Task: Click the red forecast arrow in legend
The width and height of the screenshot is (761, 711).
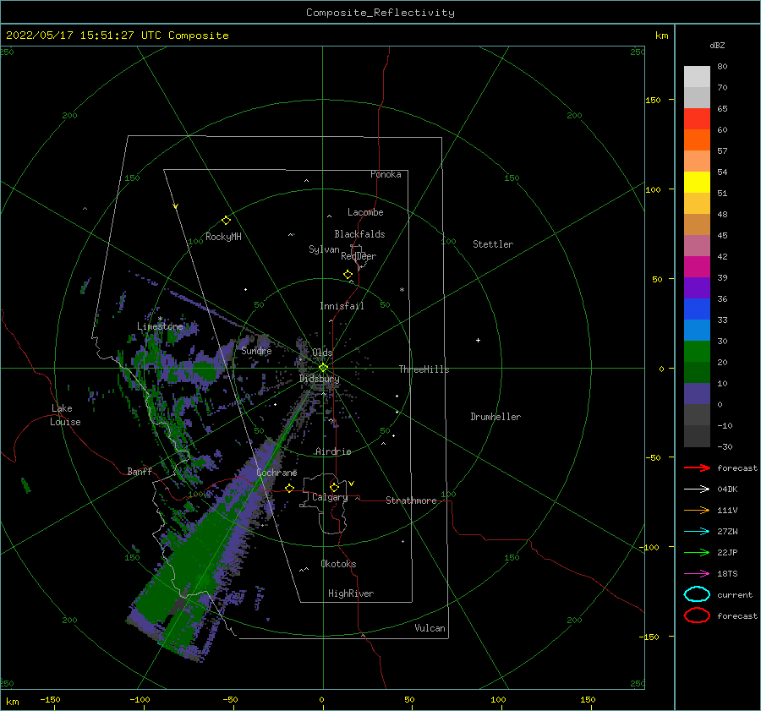Action: (x=697, y=468)
